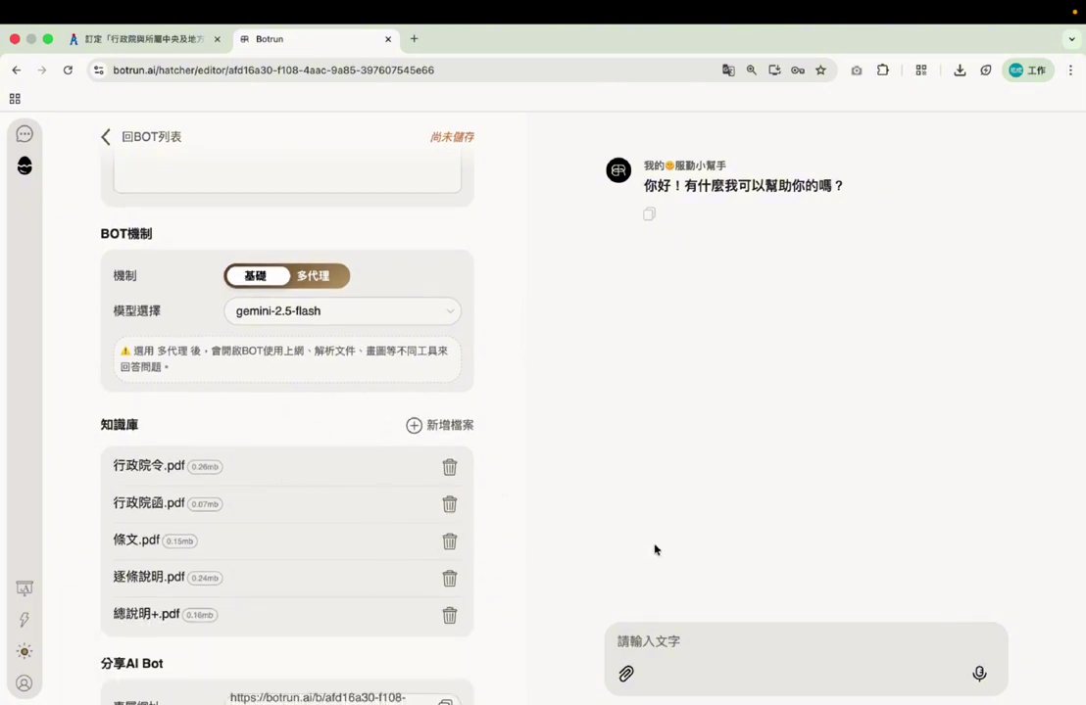This screenshot has height=705, width=1086.
Task: Close the 訂定「行政院 tab
Action: pyautogui.click(x=218, y=39)
